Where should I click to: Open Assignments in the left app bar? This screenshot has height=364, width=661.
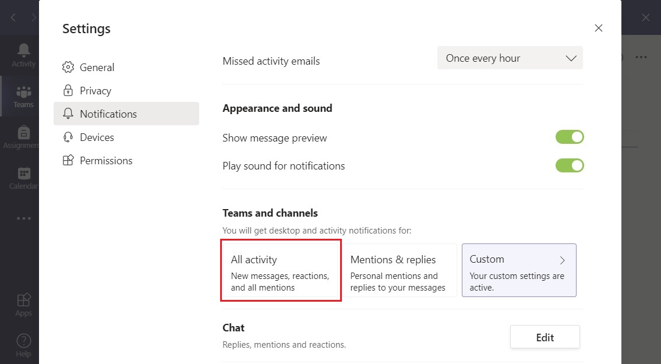click(21, 137)
